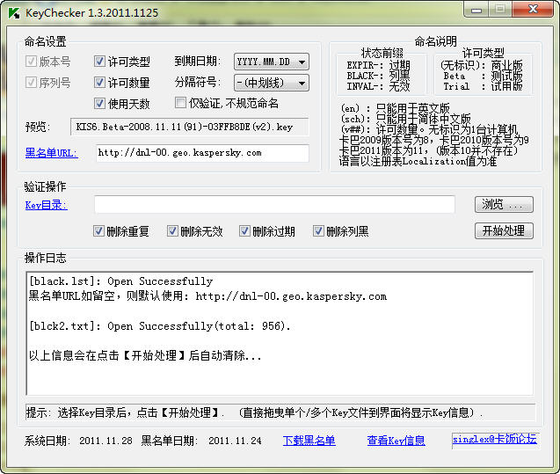
Task: Open the 下载黑名单 link
Action: [x=309, y=441]
